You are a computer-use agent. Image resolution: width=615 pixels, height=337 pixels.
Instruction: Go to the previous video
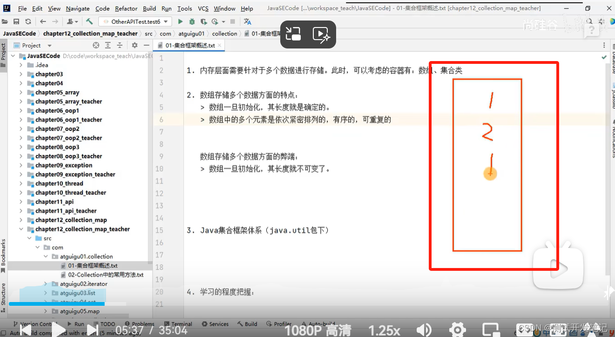pyautogui.click(x=25, y=330)
